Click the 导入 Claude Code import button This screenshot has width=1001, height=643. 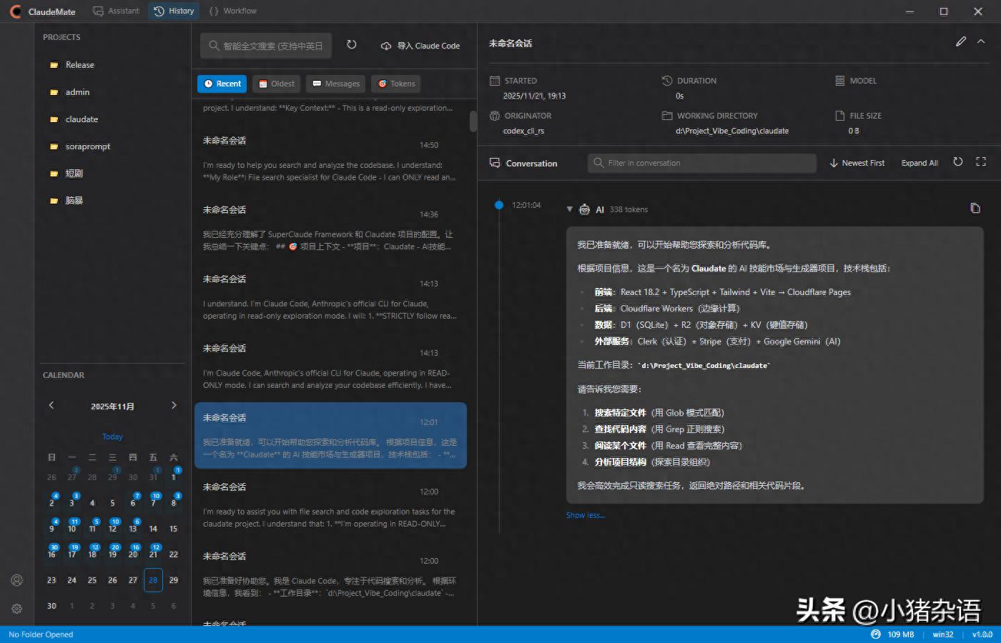point(420,46)
